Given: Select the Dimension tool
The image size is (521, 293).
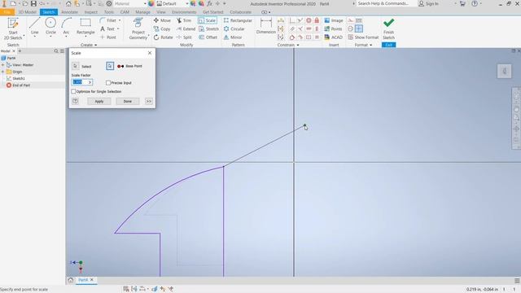Looking at the screenshot, I should coord(266,27).
